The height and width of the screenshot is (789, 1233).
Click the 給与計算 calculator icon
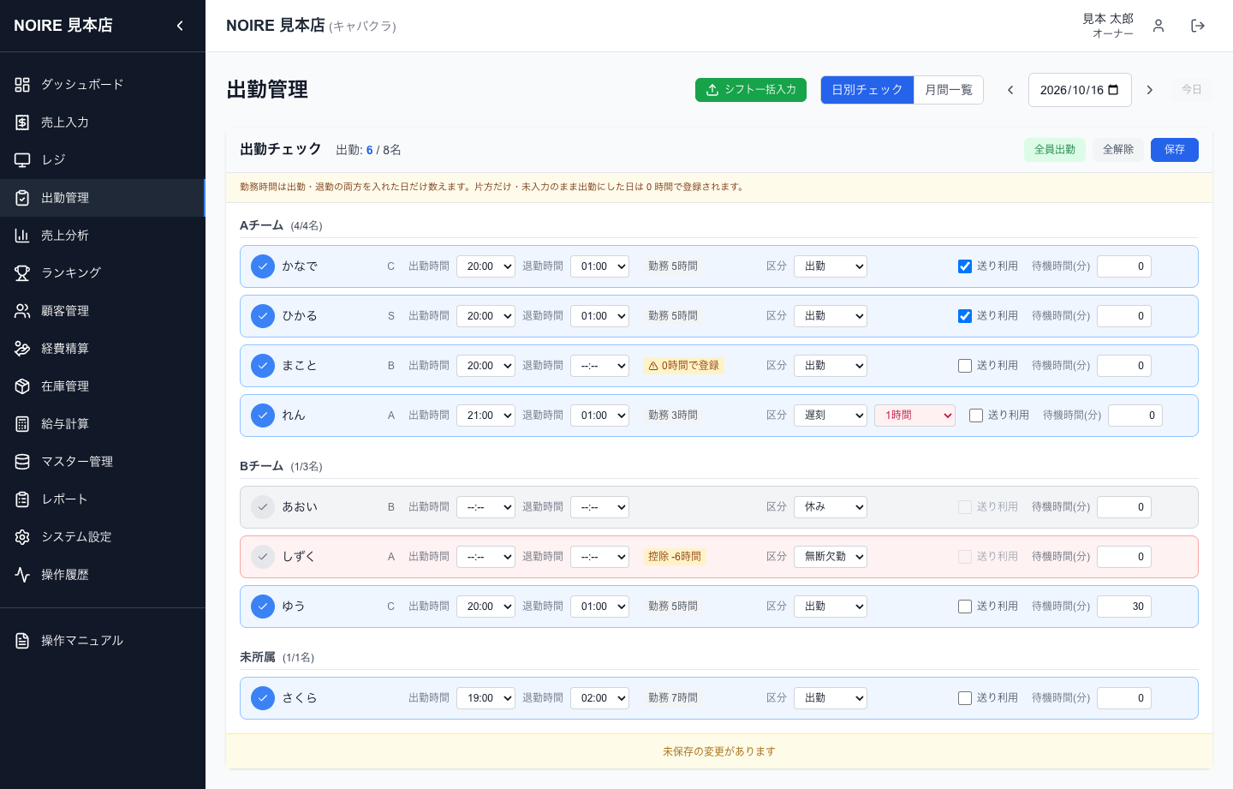(22, 424)
